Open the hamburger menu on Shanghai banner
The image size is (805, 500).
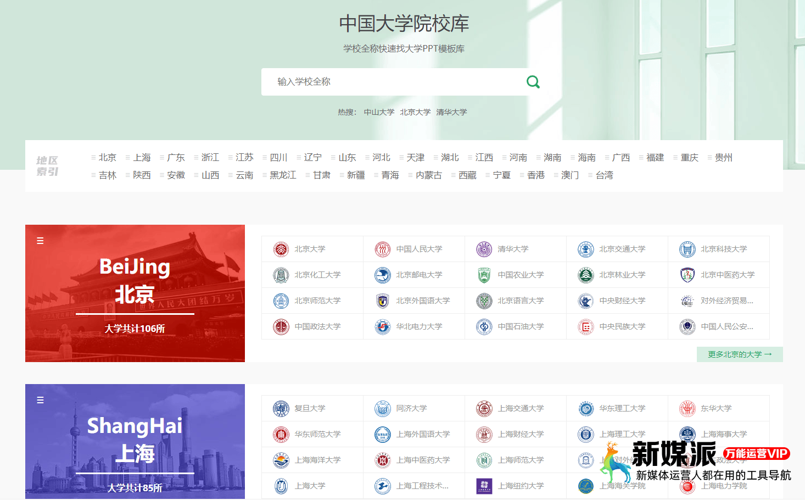(x=40, y=400)
